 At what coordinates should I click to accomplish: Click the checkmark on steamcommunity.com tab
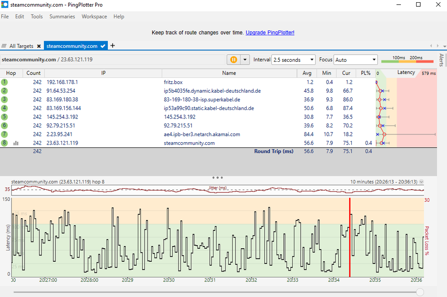coord(103,46)
